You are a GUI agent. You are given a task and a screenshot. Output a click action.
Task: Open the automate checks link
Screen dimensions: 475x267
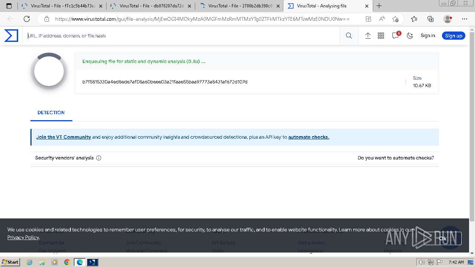click(x=309, y=137)
